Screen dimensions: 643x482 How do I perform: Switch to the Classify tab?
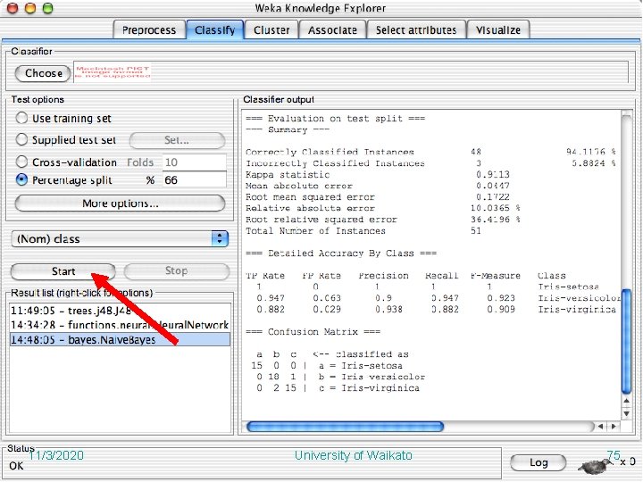(x=215, y=30)
